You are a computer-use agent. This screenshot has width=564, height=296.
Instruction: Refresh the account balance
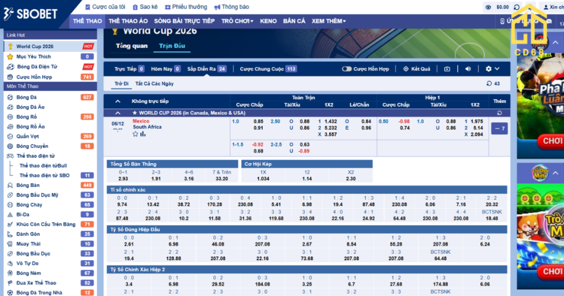click(517, 7)
